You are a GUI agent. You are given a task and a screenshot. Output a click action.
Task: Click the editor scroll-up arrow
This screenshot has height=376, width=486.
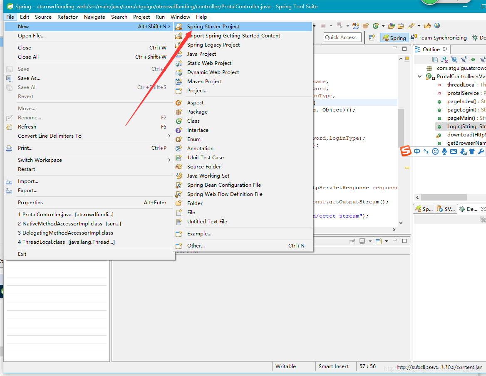pyautogui.click(x=401, y=59)
